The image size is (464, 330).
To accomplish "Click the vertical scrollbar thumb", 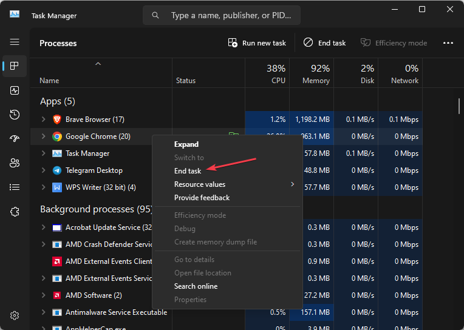I will [459, 106].
